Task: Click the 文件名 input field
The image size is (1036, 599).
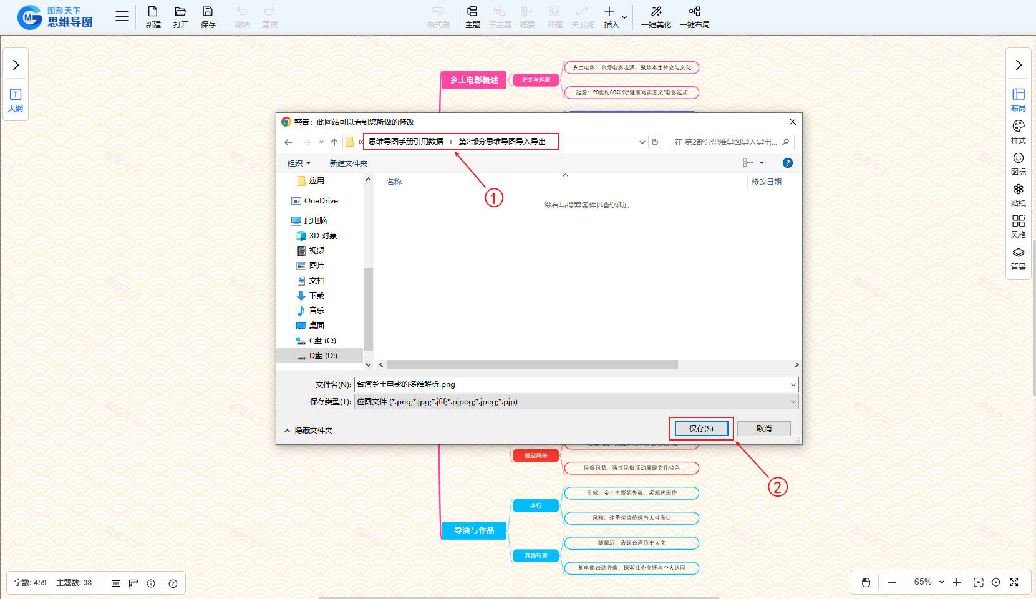Action: 571,384
